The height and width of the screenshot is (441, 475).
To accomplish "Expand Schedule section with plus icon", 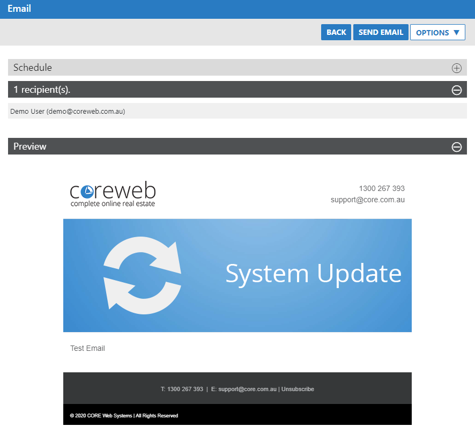I will (x=456, y=68).
